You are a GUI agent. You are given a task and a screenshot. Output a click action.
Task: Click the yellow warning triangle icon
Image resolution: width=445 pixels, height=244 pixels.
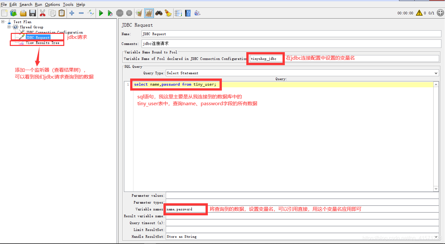[419, 13]
